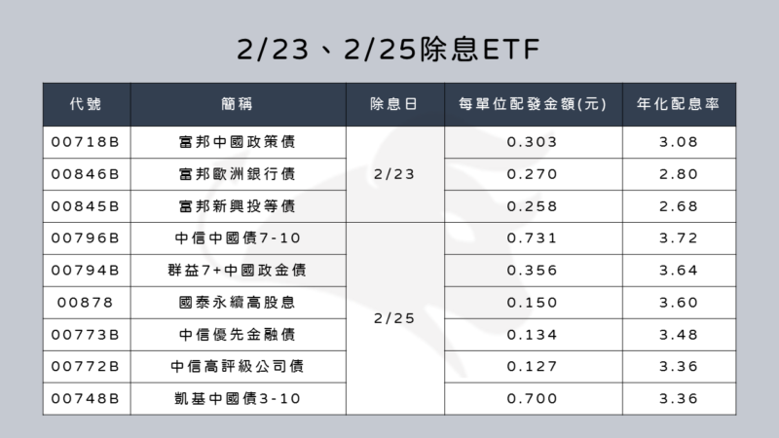The image size is (779, 438).
Task: Click the 每單位配發金額(元) column header
Action: pos(533,104)
